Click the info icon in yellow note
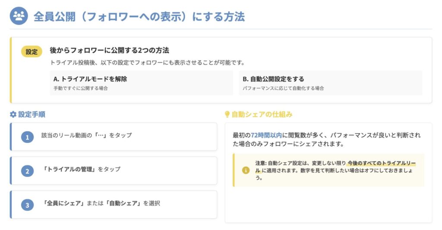The height and width of the screenshot is (230, 442). click(246, 170)
